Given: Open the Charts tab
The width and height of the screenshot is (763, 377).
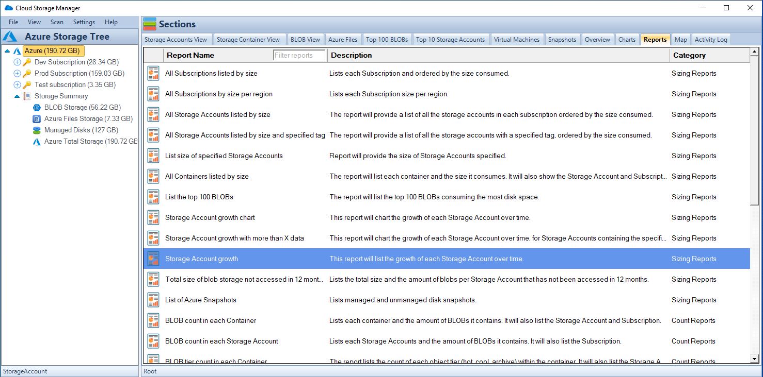Looking at the screenshot, I should (x=627, y=40).
